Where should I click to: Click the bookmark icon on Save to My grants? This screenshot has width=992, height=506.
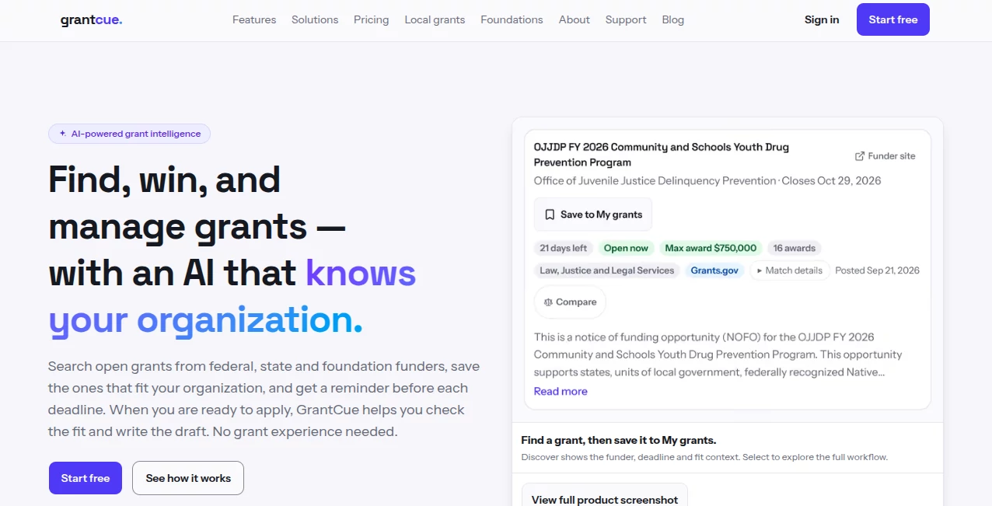pos(550,215)
